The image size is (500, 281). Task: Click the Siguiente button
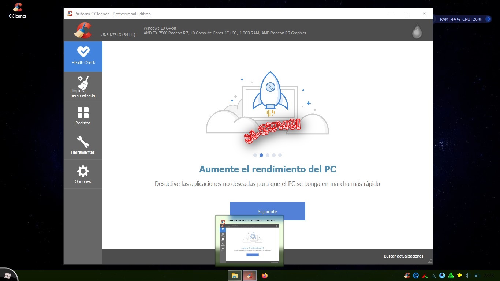(x=267, y=211)
